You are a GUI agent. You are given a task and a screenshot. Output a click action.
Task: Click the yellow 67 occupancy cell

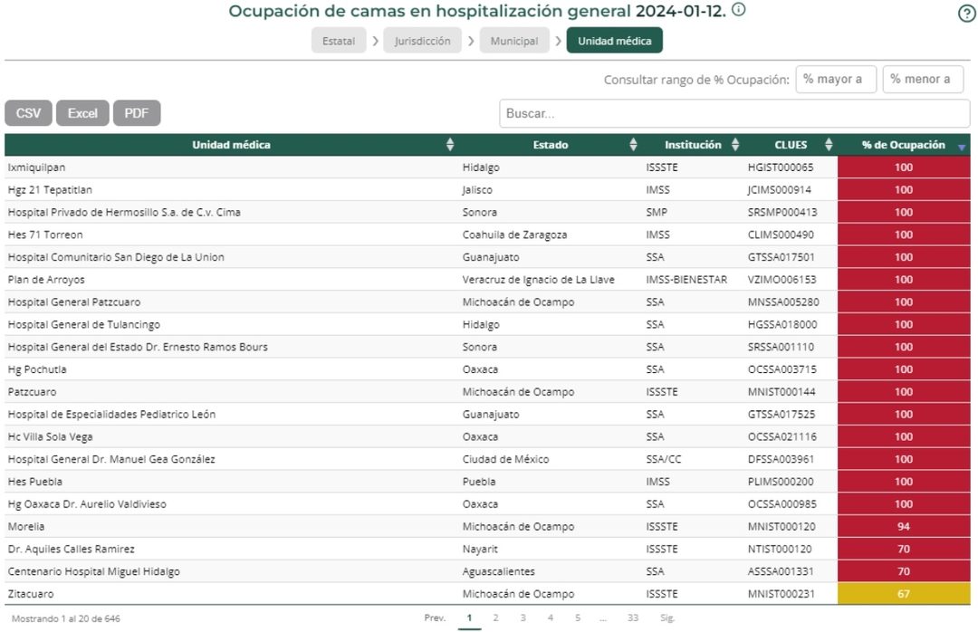[904, 594]
